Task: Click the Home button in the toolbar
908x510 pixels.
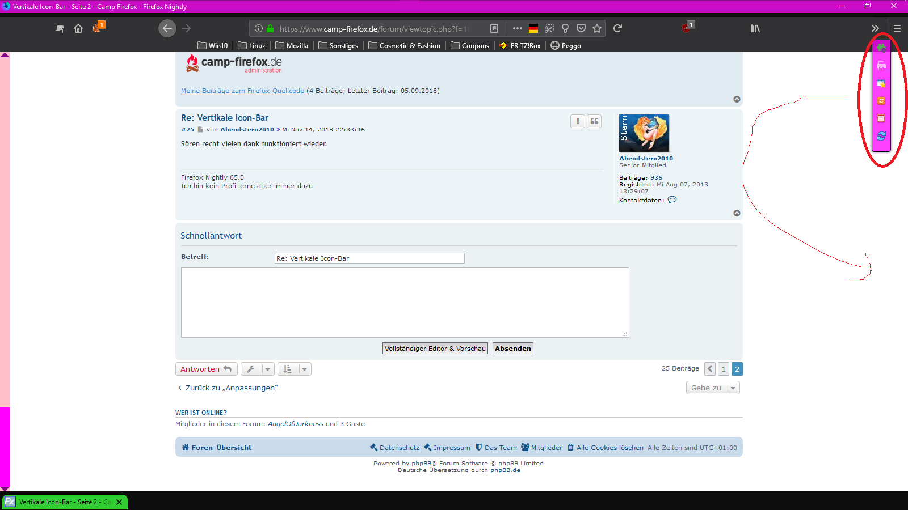Action: point(78,28)
